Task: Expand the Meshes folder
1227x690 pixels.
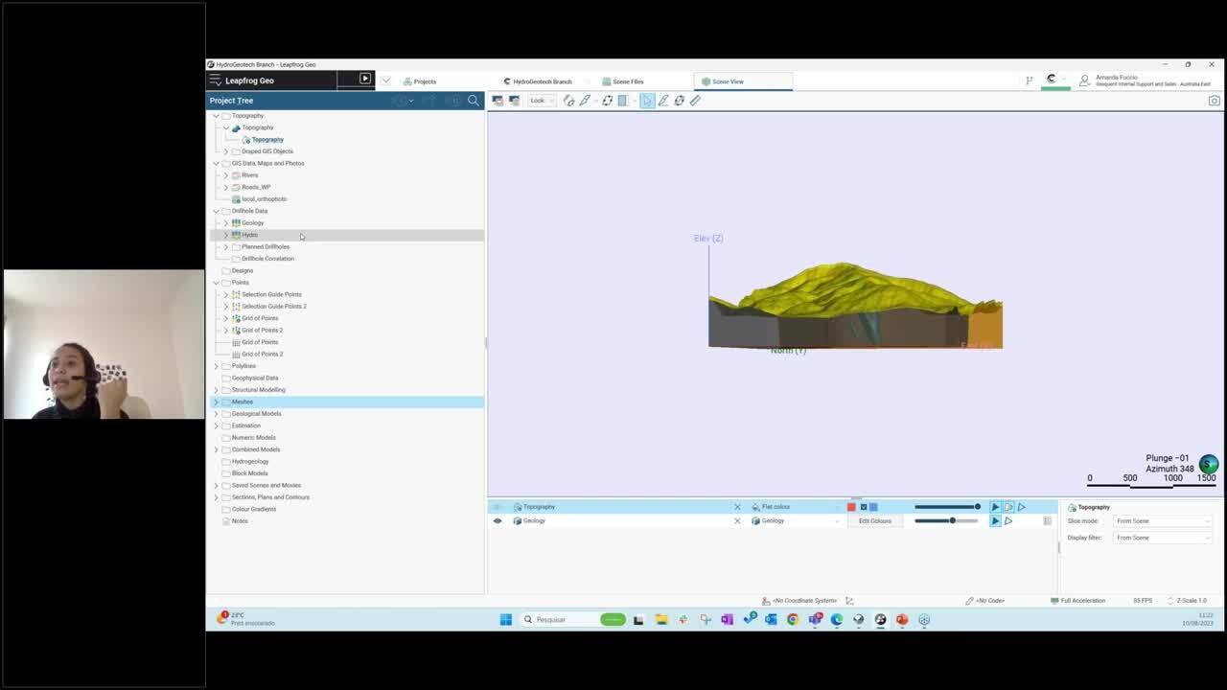Action: point(216,402)
